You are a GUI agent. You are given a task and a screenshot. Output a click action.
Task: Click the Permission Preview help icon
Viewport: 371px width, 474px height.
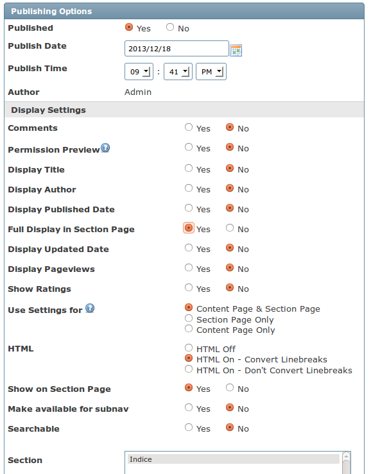[x=105, y=148]
